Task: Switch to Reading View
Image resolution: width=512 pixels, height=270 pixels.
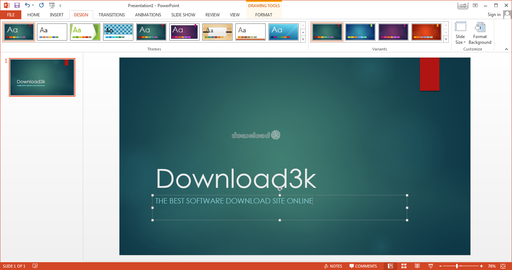Action: pos(417,266)
